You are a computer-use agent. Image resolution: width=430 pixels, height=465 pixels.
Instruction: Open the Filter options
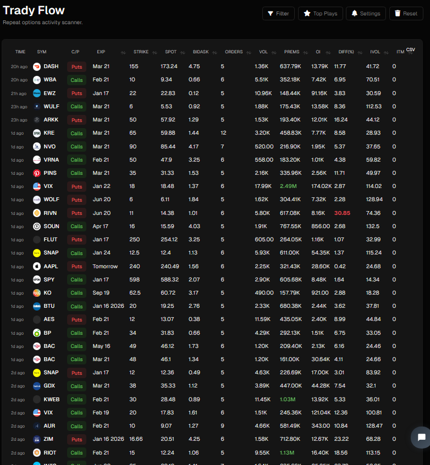[278, 14]
